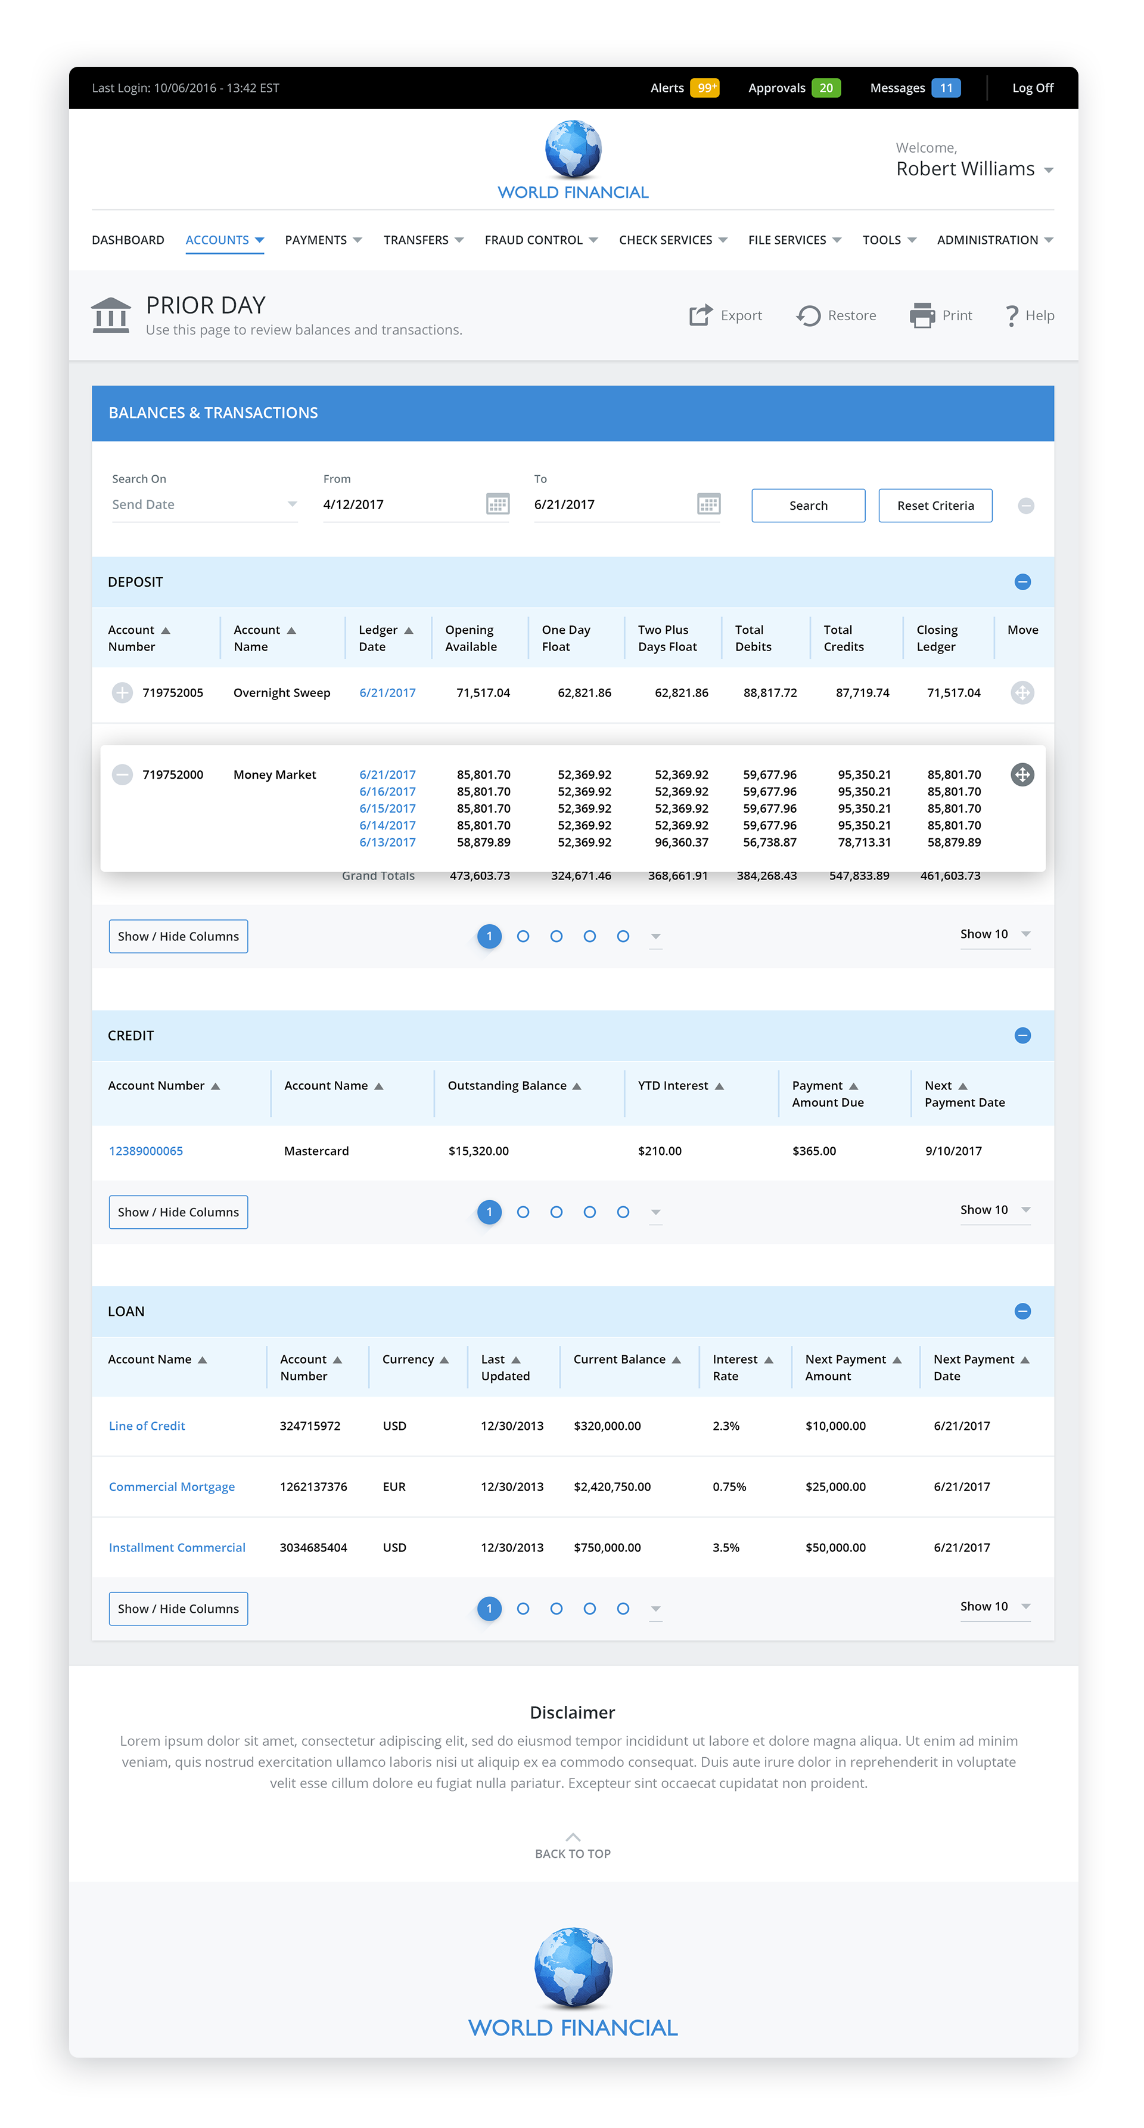Open Loan pagination more arrow
1144x2128 pixels.
click(655, 1609)
